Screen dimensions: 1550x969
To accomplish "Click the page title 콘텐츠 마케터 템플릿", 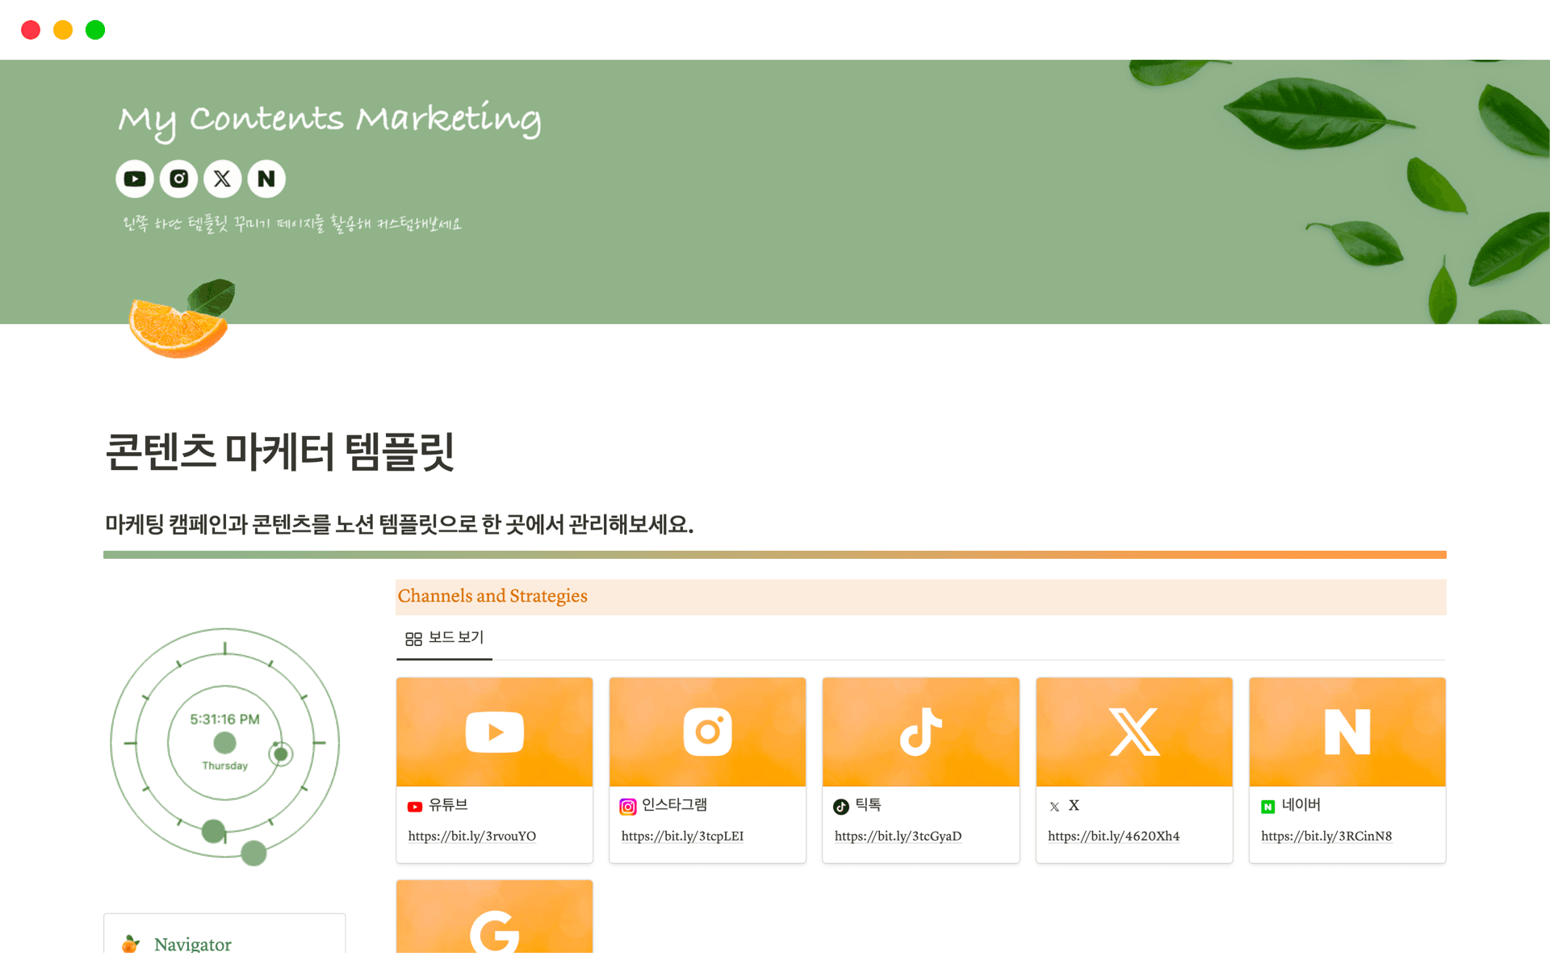I will [280, 451].
